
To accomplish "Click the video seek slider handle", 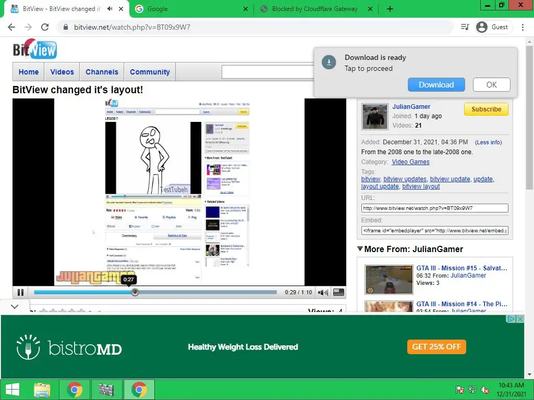I will 135,292.
